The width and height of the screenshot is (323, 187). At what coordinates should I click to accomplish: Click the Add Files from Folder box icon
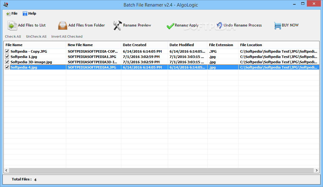[x=63, y=25]
